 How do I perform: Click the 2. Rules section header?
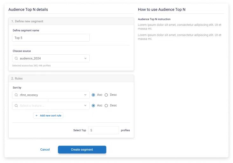17,78
